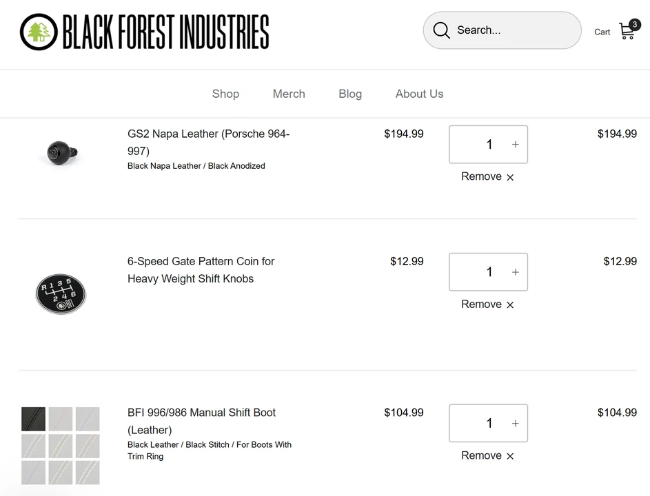The width and height of the screenshot is (650, 496).
Task: Go to the Blog page
Action: 350,94
